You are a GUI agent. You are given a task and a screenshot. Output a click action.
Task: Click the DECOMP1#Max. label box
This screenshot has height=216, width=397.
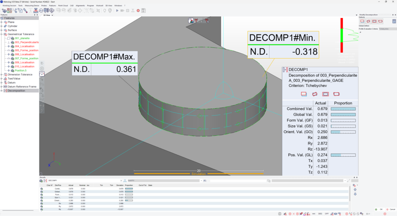coord(105,63)
